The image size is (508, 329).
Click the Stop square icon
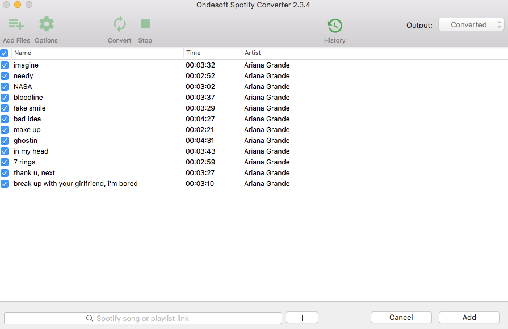[x=145, y=24]
